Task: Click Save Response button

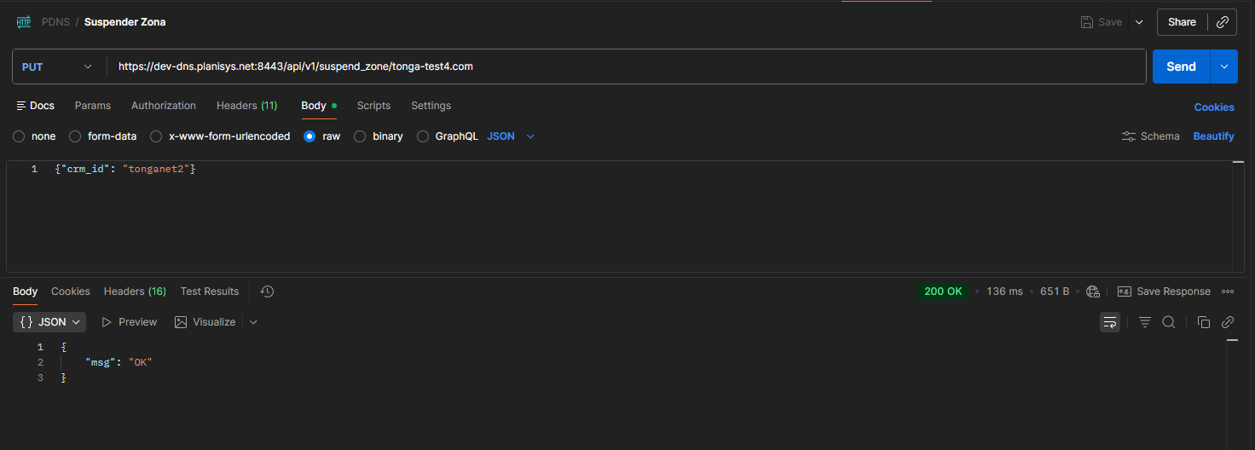Action: click(x=1164, y=291)
